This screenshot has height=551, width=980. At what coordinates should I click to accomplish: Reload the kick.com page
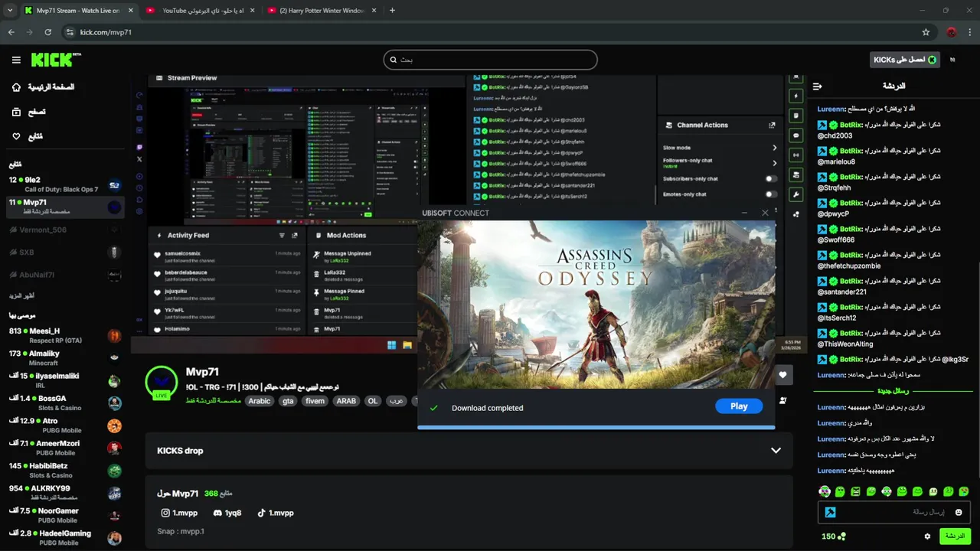(x=48, y=32)
